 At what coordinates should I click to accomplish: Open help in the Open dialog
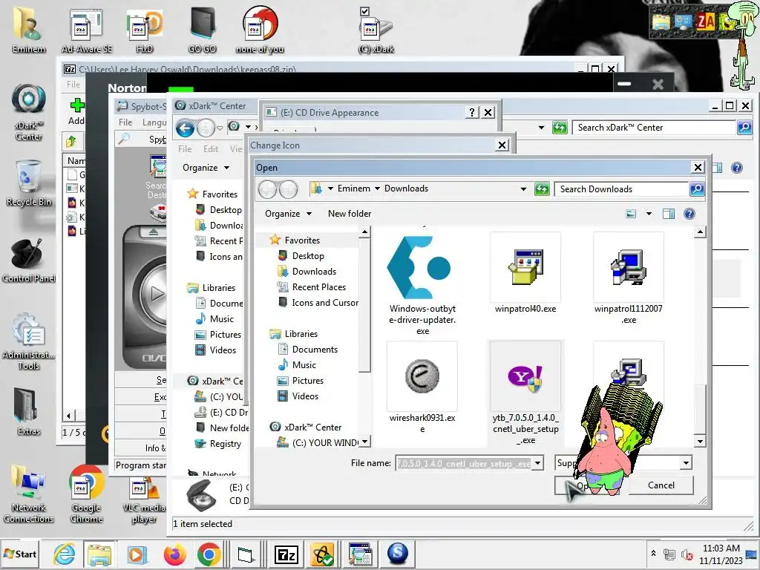689,214
